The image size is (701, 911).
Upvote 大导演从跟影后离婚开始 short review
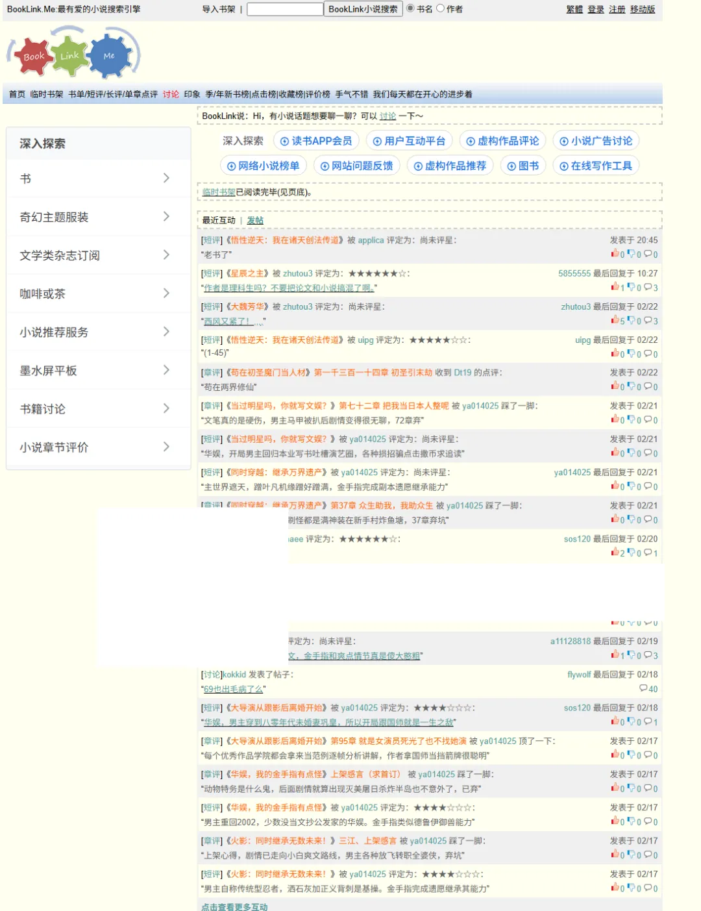click(x=615, y=721)
